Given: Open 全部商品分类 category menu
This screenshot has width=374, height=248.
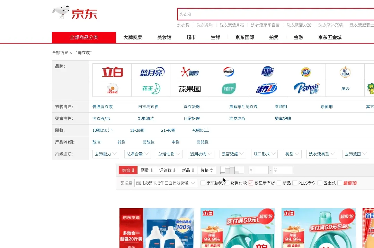Looking at the screenshot, I should coord(84,37).
